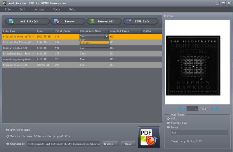Viewport: 233px width, 152px height.
Task: Click the EPUB Info button label
Action: 142,21
